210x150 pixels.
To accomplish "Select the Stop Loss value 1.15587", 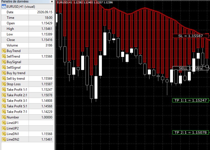I will click(x=47, y=84).
